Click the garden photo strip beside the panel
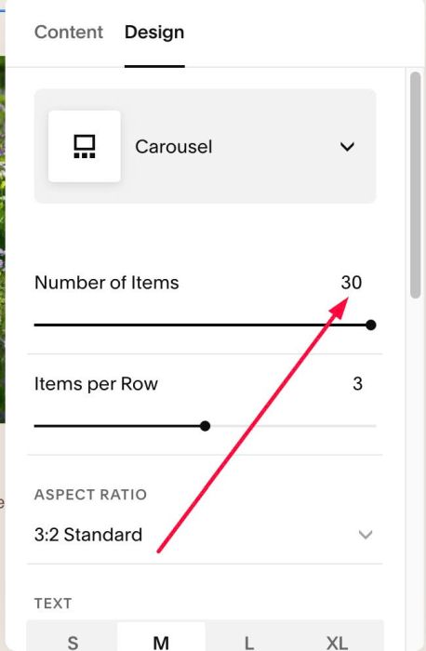The height and width of the screenshot is (651, 426). (x=3, y=239)
